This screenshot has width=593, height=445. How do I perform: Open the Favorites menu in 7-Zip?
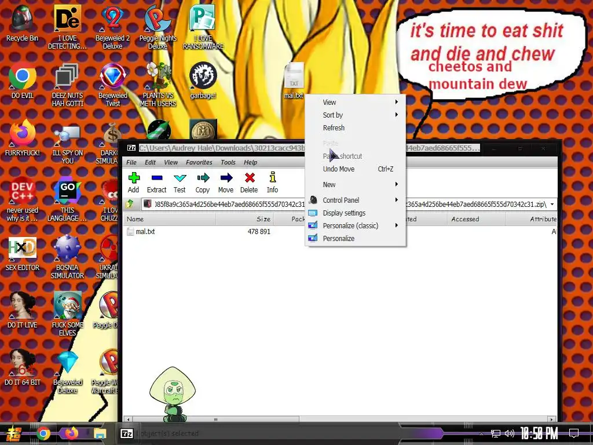199,162
